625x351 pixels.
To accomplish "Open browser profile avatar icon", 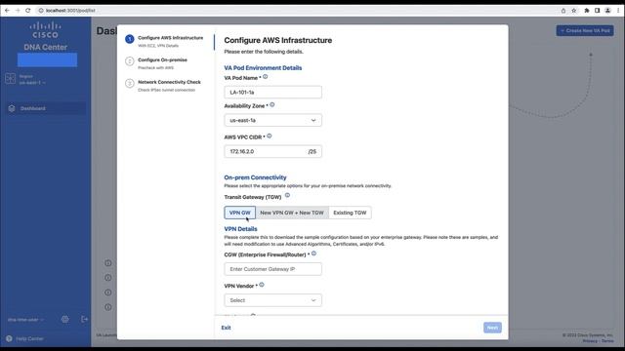I will click(x=607, y=11).
